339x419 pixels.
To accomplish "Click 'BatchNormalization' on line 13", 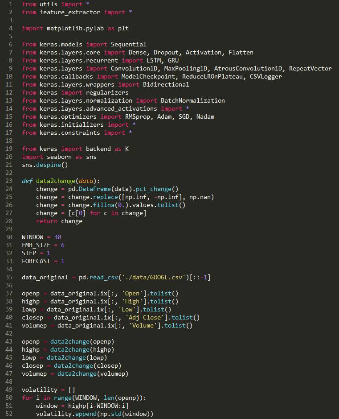I will point(192,100).
